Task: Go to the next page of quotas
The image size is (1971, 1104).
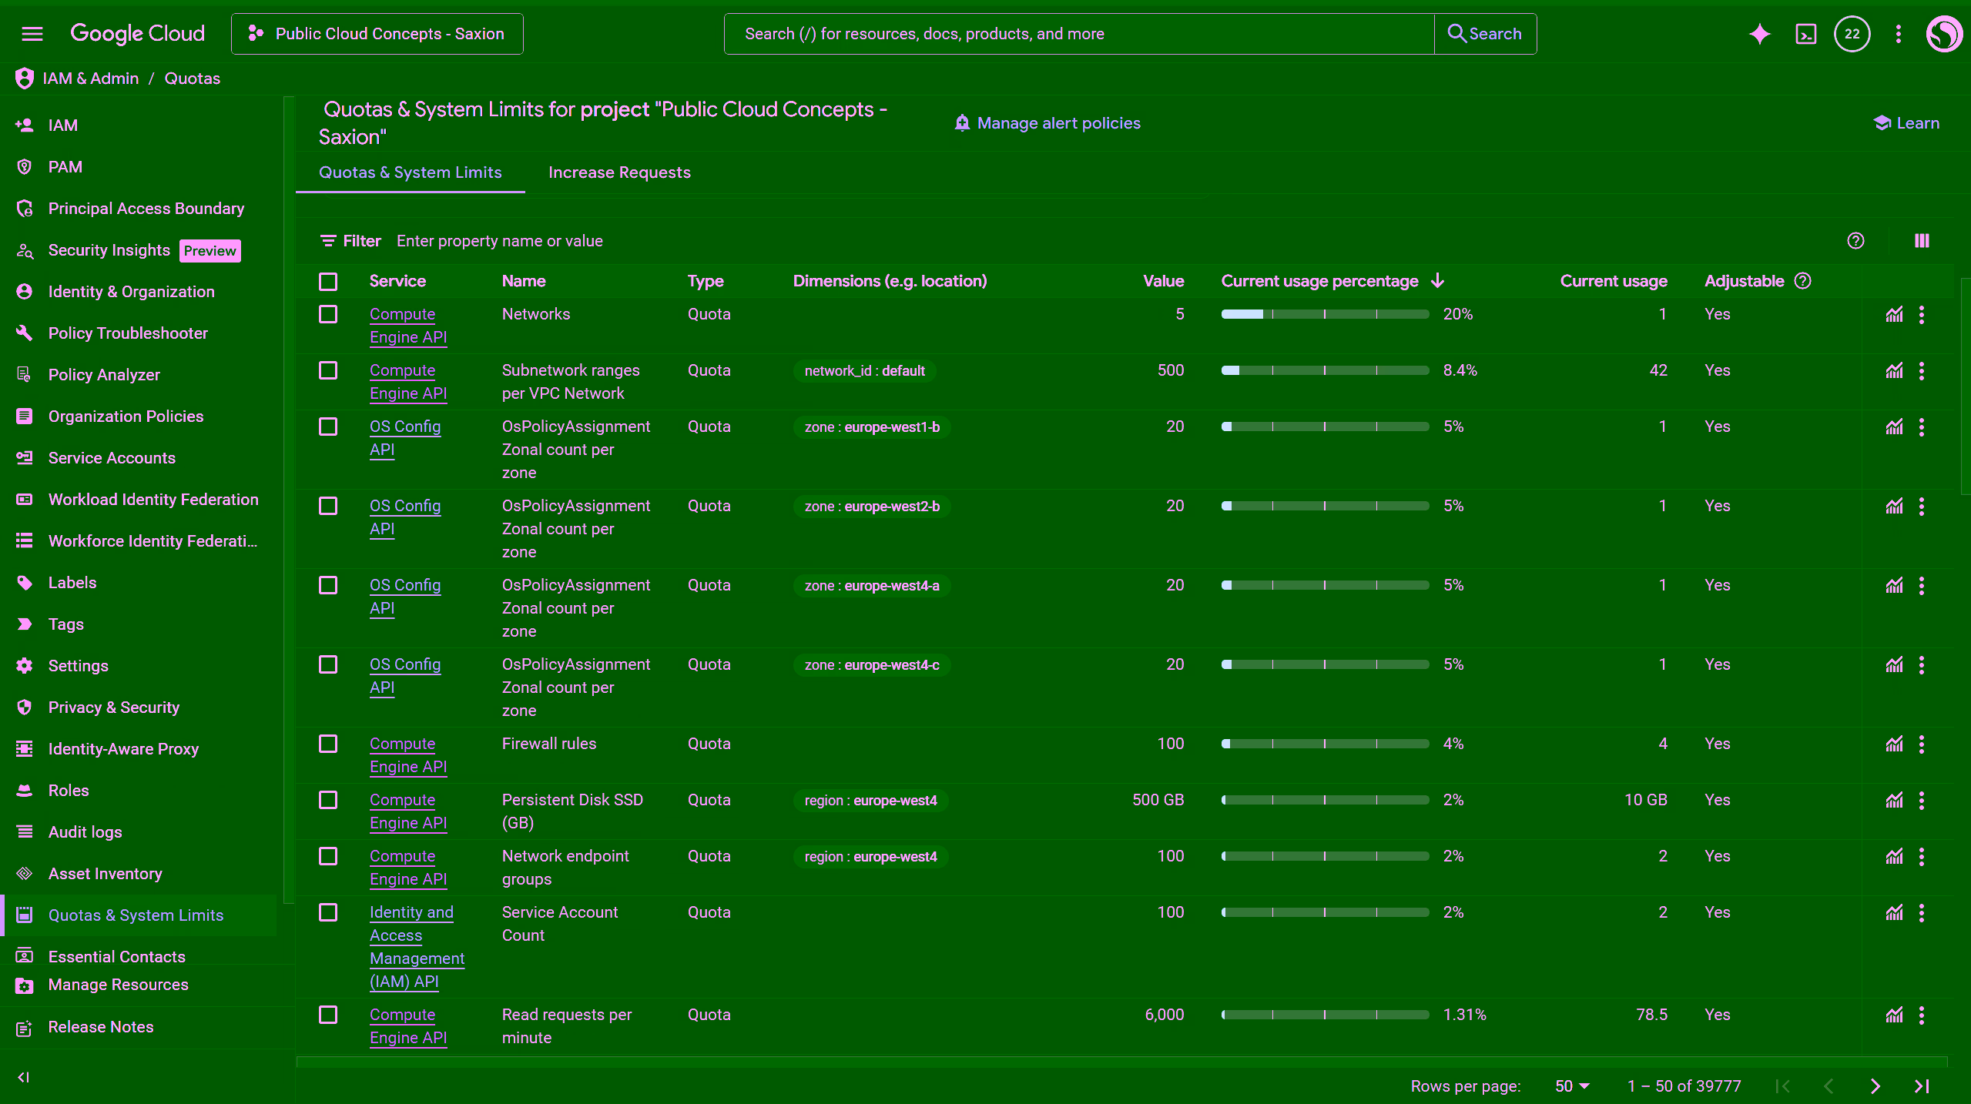Action: [x=1875, y=1086]
